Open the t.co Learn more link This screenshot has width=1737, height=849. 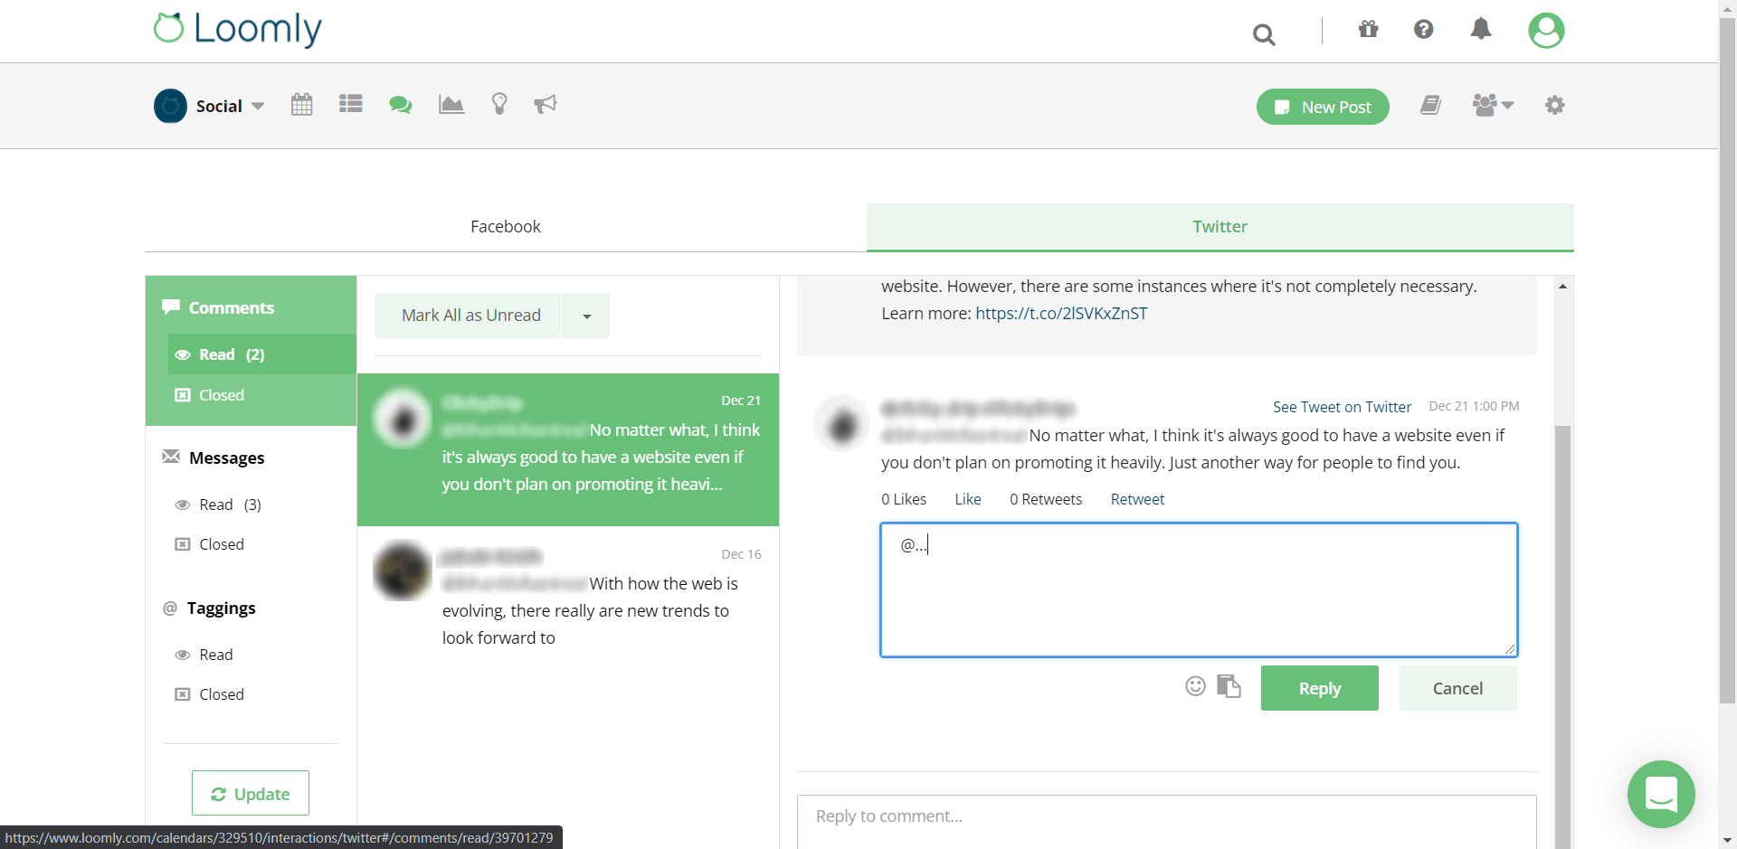pyautogui.click(x=1061, y=314)
